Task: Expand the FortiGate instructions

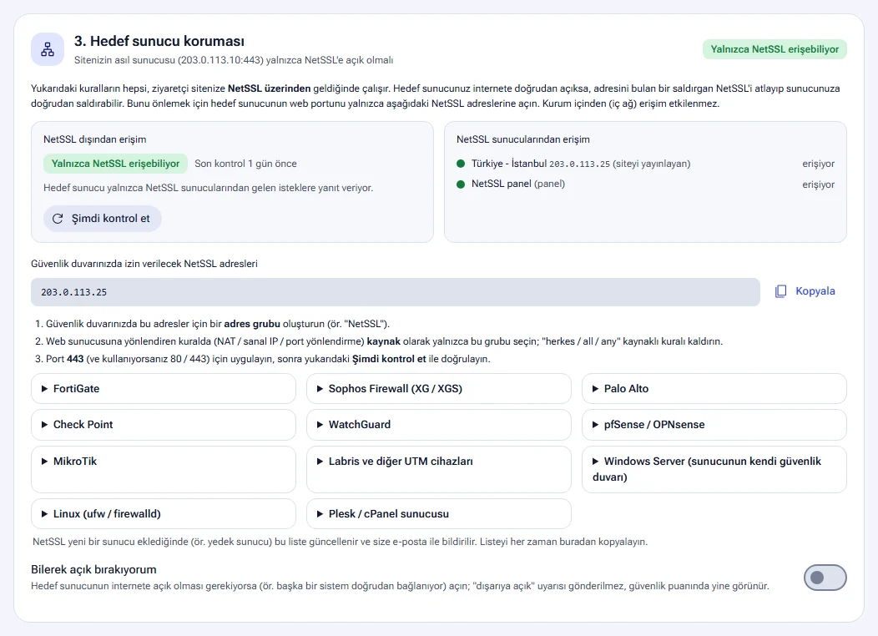Action: tap(164, 389)
